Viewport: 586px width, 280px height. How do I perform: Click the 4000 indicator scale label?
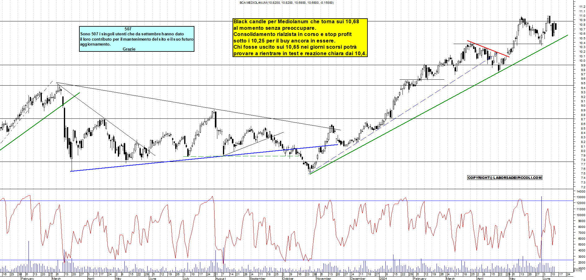click(582, 251)
